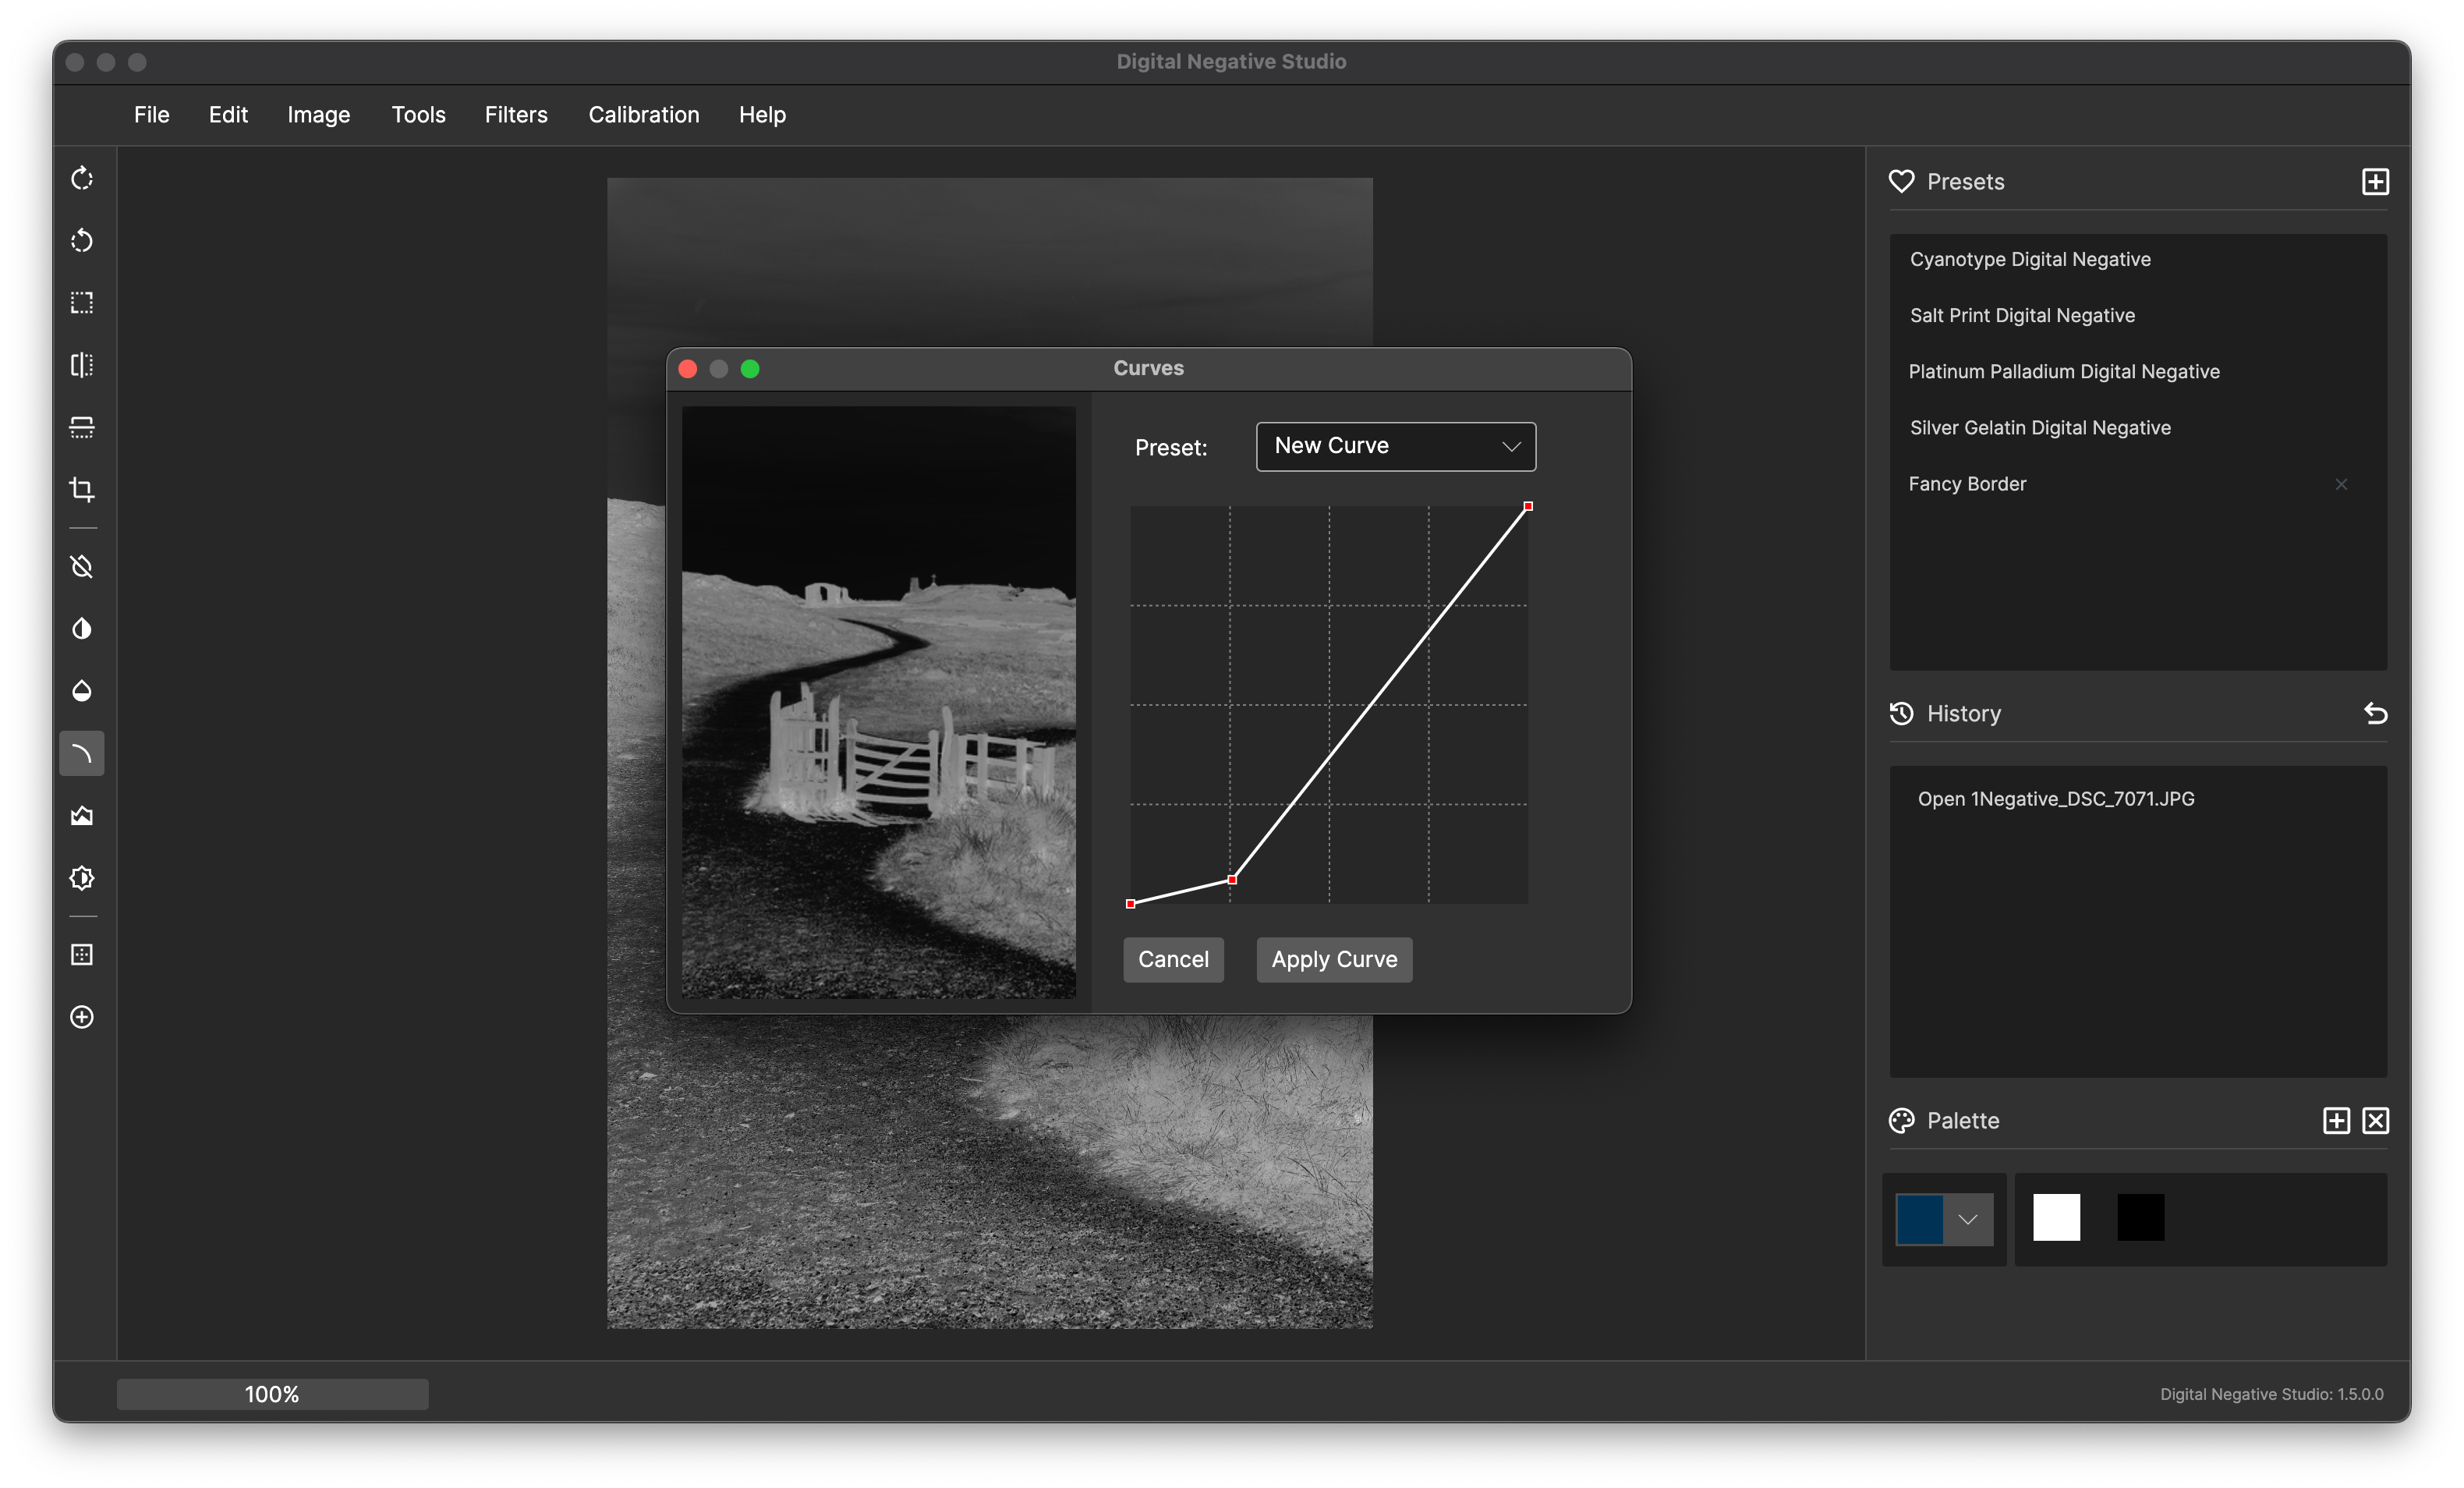
Task: Click the flip vertical icon
Action: point(82,427)
